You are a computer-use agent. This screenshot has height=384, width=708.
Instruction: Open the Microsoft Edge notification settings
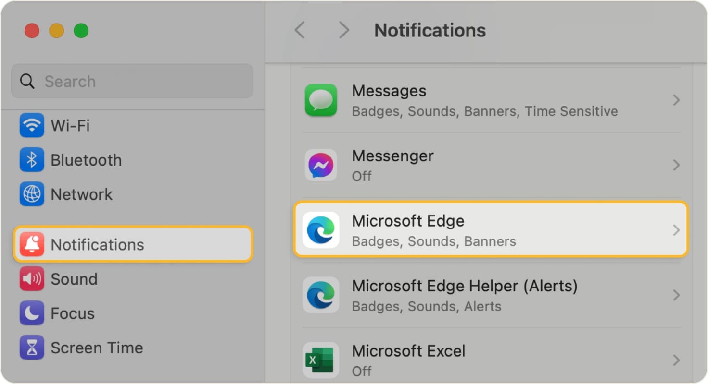click(x=491, y=230)
